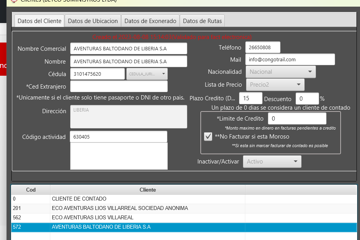Focus the Nombre text field
Screen dimensions: 360x240
click(128, 62)
